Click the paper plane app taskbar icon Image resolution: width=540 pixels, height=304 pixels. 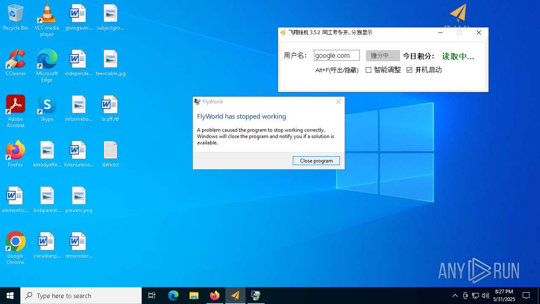pyautogui.click(x=235, y=296)
